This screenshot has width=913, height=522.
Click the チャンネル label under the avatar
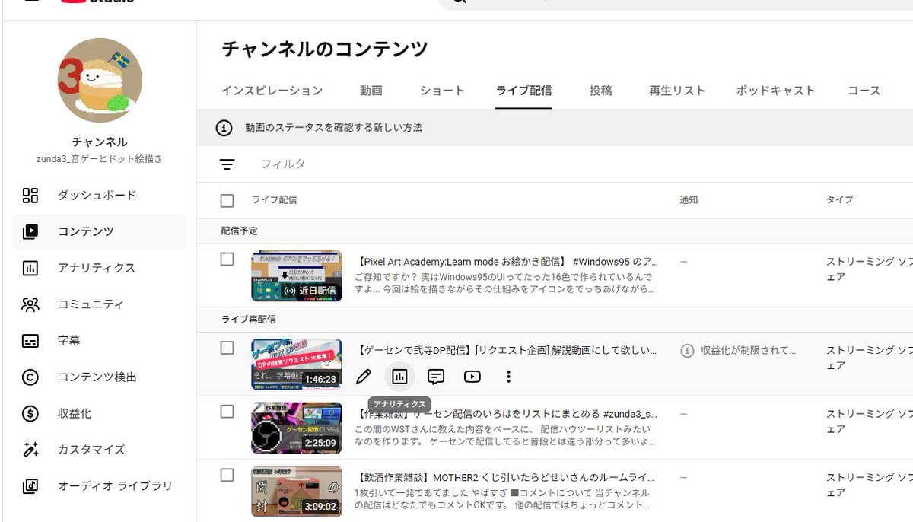[100, 142]
